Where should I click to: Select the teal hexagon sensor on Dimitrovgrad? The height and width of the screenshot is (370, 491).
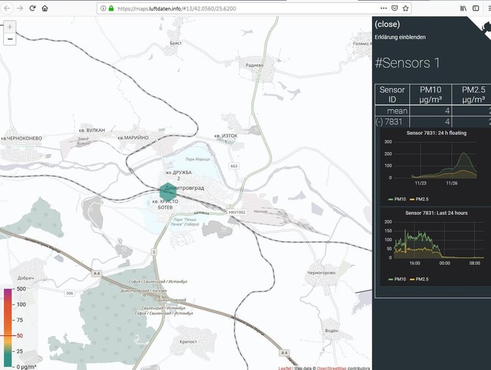point(168,191)
